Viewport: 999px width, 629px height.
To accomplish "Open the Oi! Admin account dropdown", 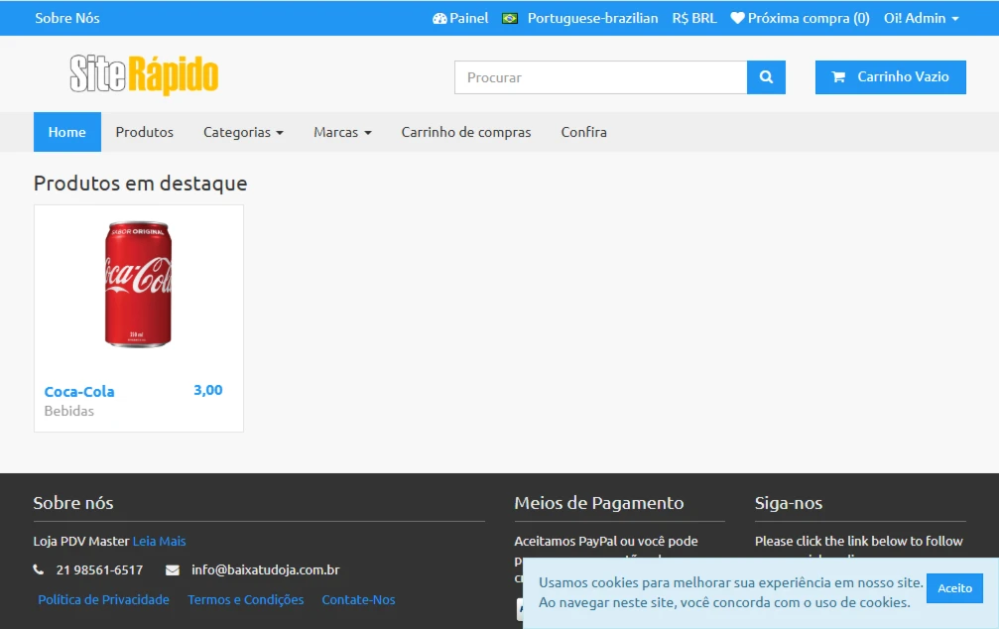I will 921,18.
